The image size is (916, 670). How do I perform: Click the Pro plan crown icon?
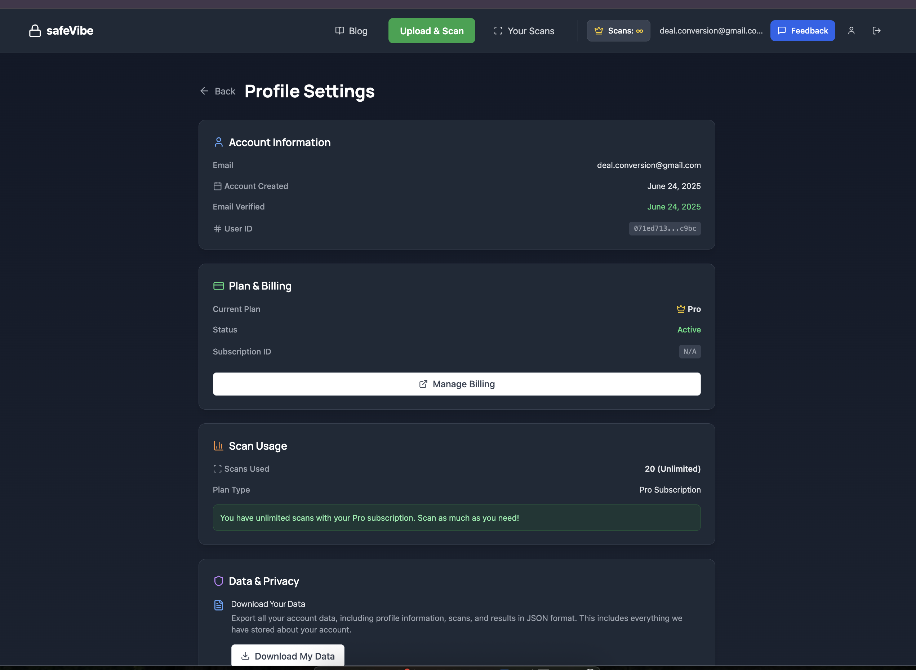(681, 309)
